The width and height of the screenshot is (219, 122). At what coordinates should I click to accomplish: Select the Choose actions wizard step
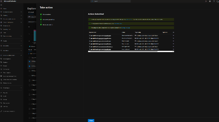47,14
